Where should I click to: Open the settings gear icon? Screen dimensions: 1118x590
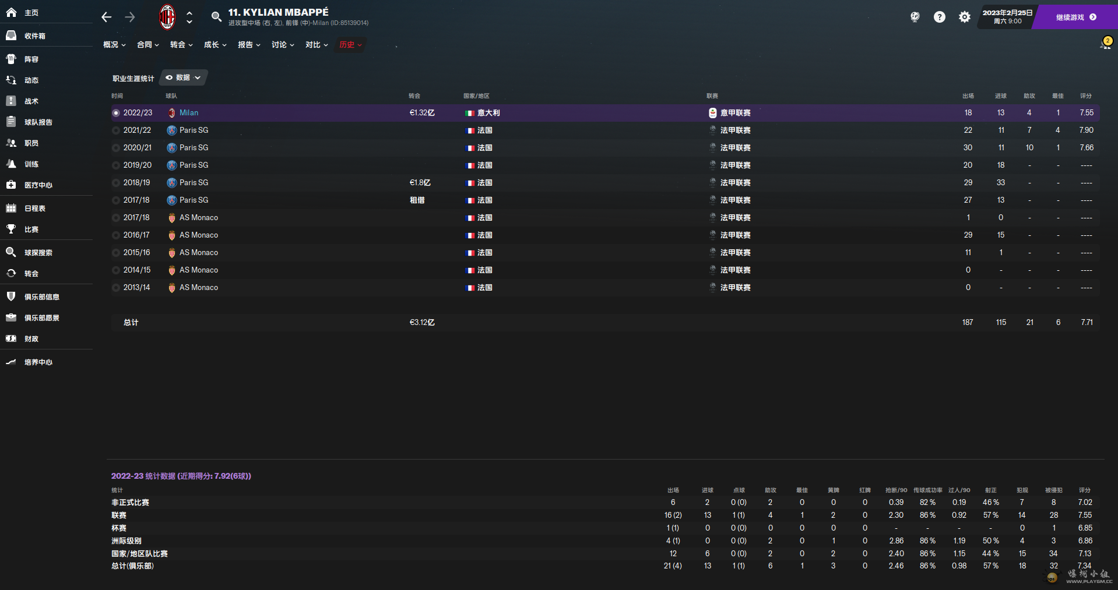click(965, 17)
